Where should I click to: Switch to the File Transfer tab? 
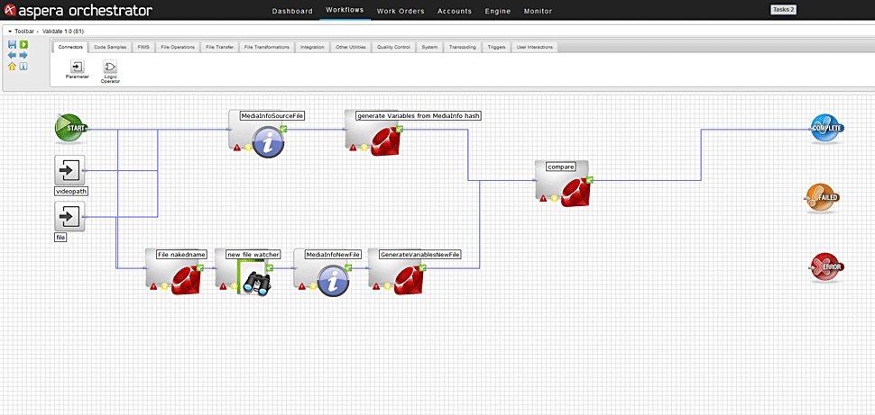[219, 47]
